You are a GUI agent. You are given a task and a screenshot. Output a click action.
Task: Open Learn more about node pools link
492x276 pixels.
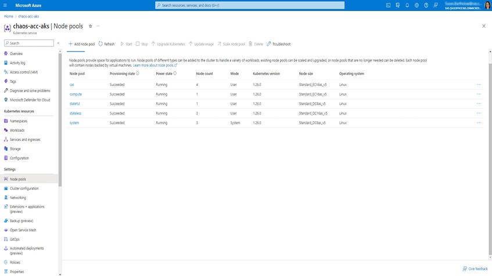point(155,65)
